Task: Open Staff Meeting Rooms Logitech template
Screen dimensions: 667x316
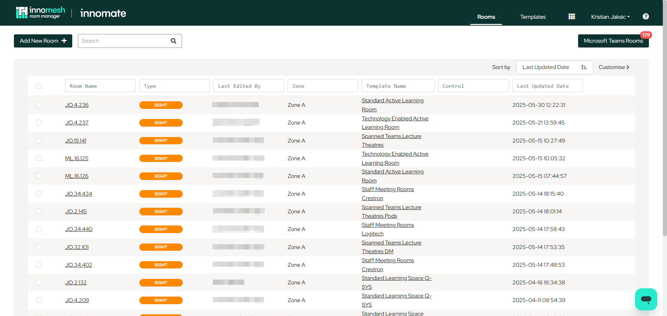Action: tap(388, 229)
